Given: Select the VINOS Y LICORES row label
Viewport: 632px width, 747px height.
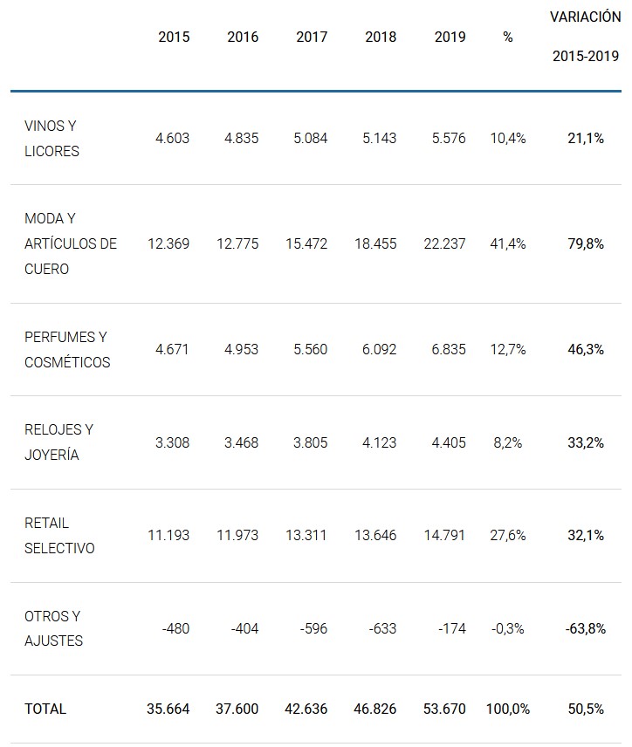Looking at the screenshot, I should point(52,138).
